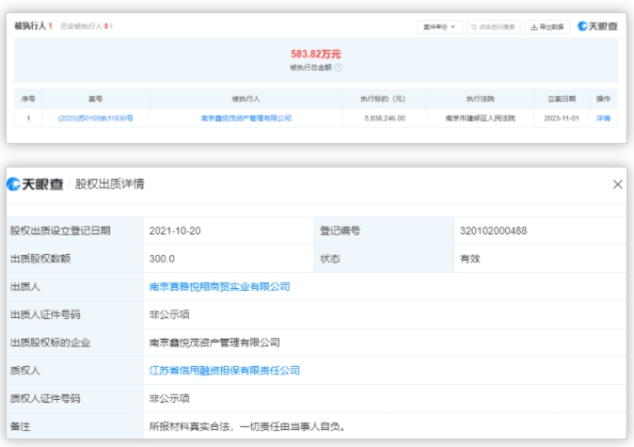Click the total amount 583.82万元

(316, 55)
